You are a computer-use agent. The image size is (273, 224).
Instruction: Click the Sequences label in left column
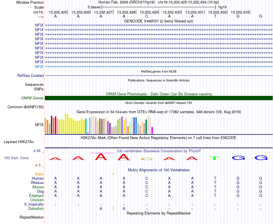(x=34, y=84)
